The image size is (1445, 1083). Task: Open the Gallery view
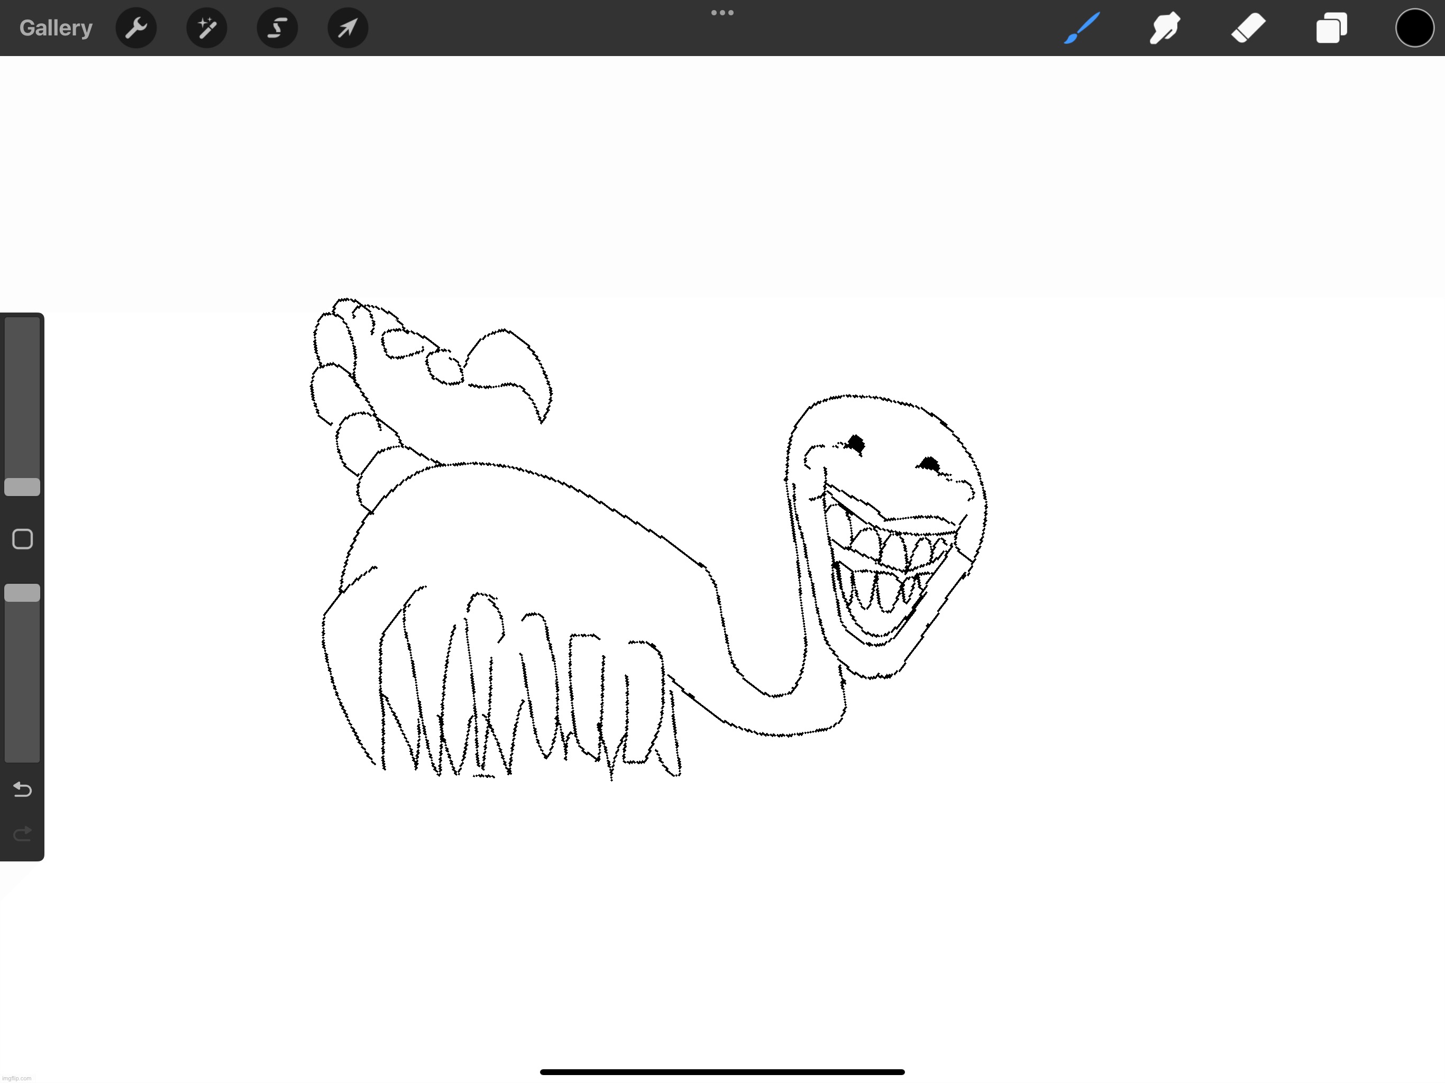click(x=56, y=28)
